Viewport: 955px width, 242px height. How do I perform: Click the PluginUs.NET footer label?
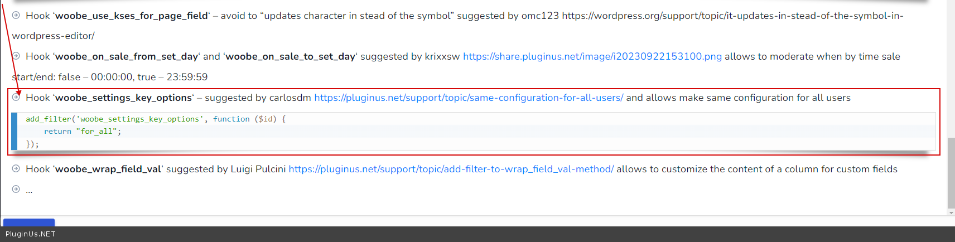click(31, 234)
